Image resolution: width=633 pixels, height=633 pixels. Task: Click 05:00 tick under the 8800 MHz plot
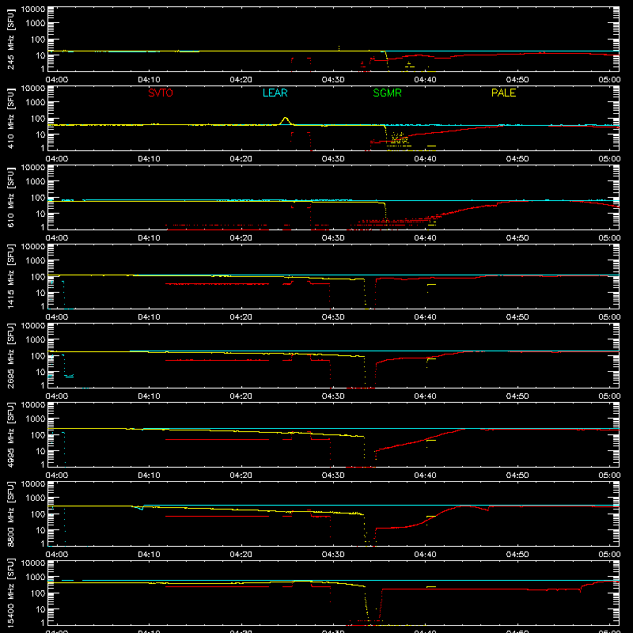(x=609, y=555)
